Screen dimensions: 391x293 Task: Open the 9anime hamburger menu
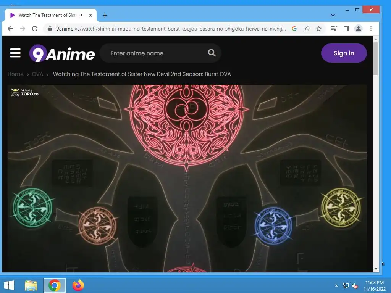tap(15, 53)
